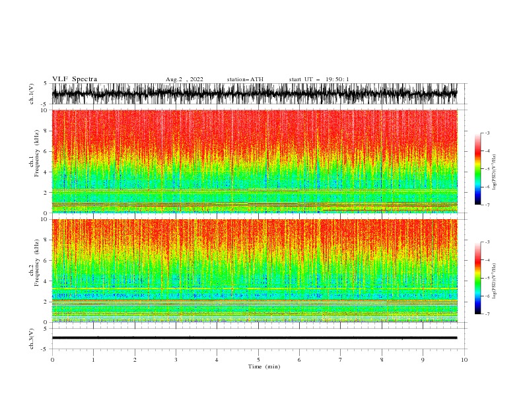
Task: Click the "station=ATH" header label
Action: (245, 79)
